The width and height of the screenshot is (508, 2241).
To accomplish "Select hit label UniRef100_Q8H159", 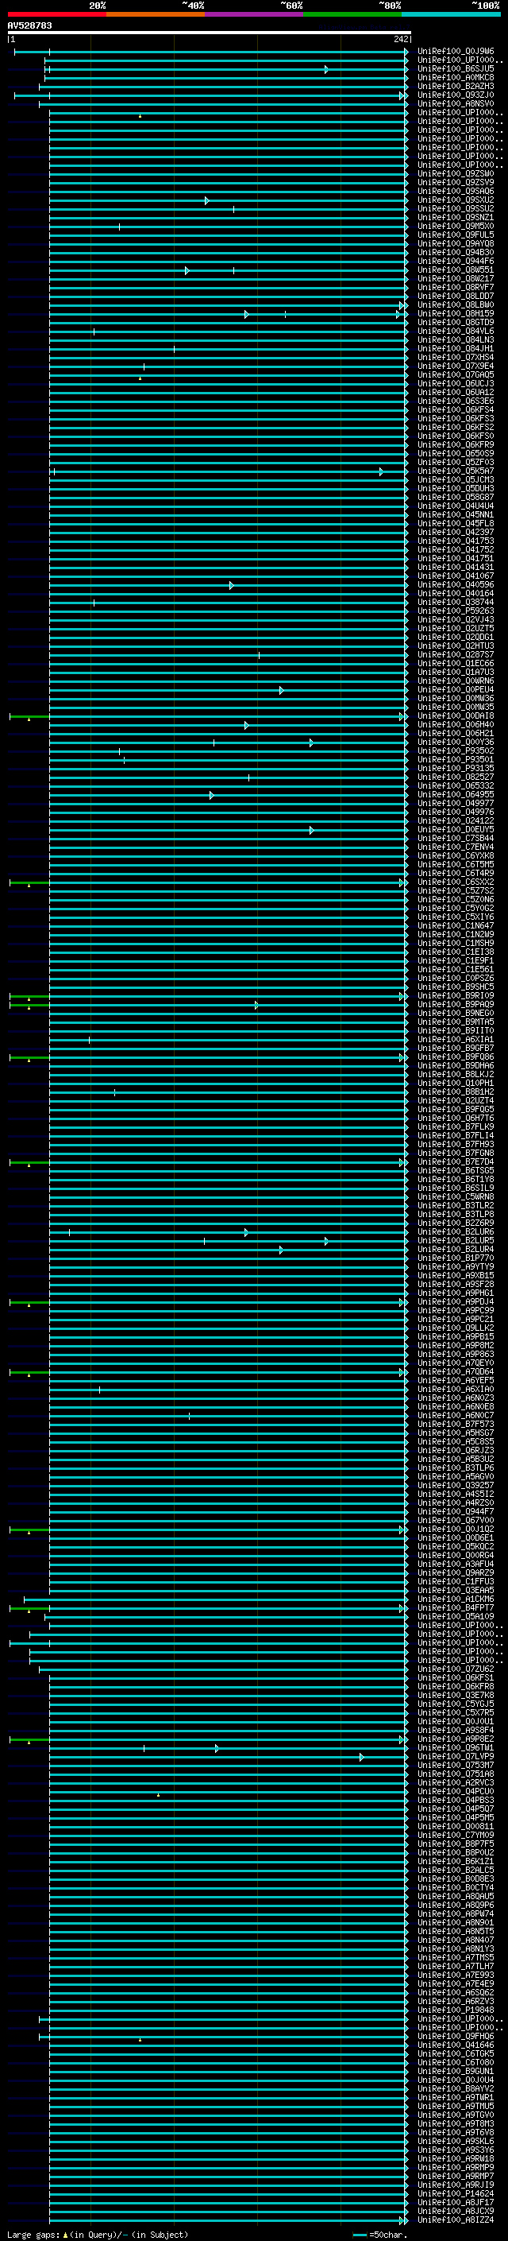I will 456,313.
